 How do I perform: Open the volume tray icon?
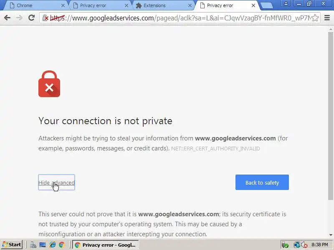coord(304,245)
